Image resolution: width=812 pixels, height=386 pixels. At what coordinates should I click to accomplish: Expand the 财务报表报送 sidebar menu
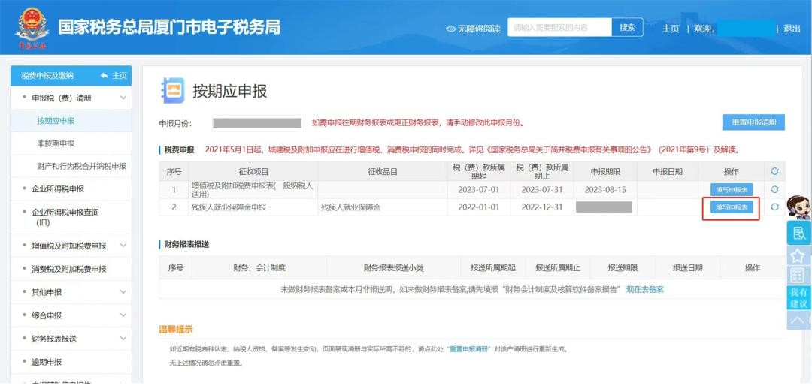123,339
